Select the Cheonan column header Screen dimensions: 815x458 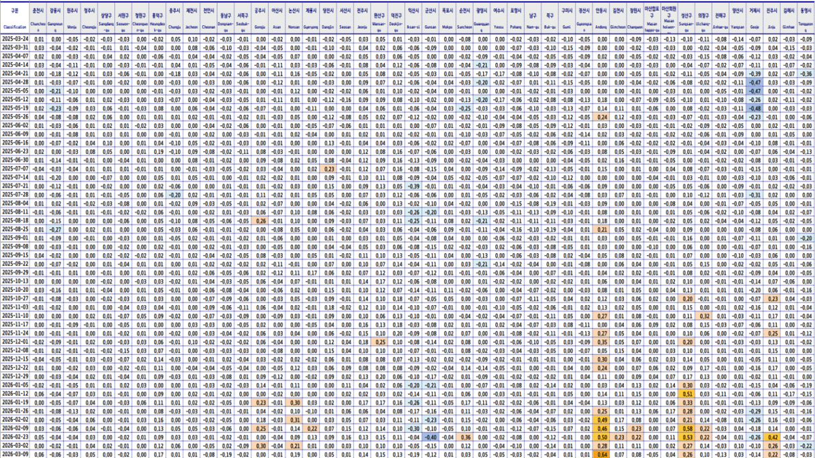click(208, 19)
